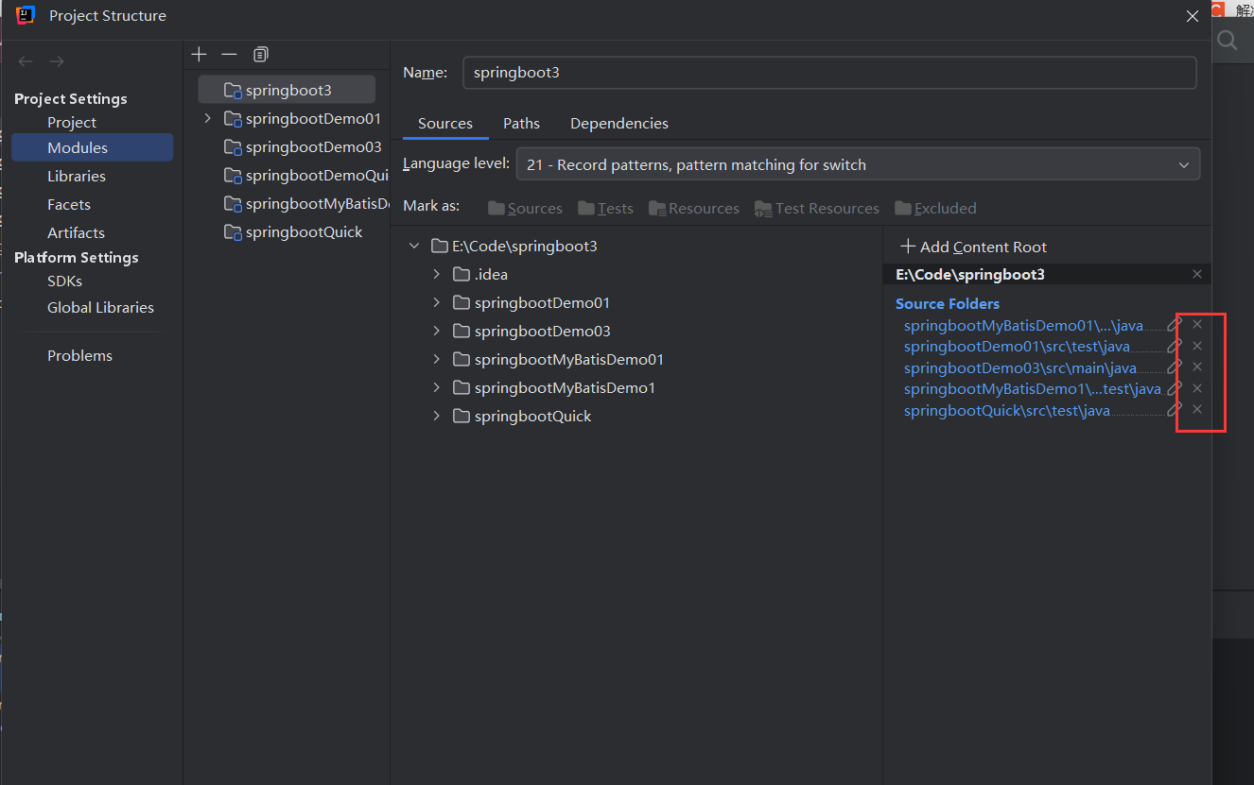Copy the selected module with copy icon
Image resolution: width=1254 pixels, height=785 pixels.
click(x=261, y=55)
